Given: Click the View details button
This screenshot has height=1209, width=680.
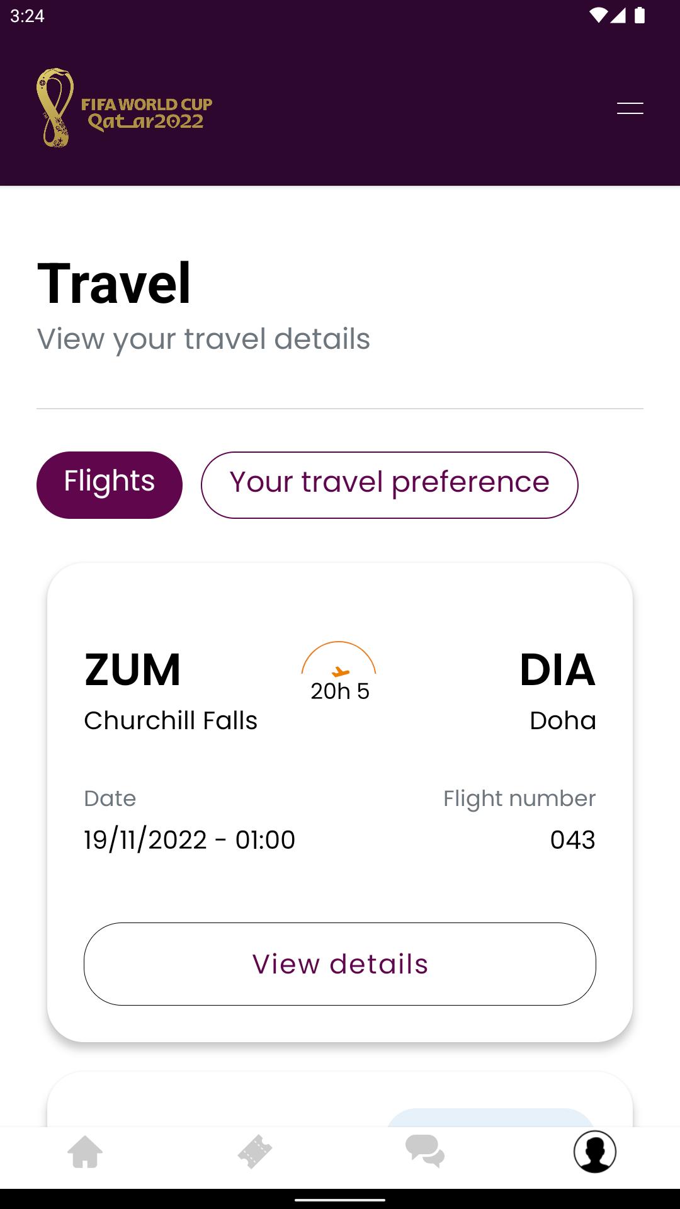Looking at the screenshot, I should pos(340,964).
